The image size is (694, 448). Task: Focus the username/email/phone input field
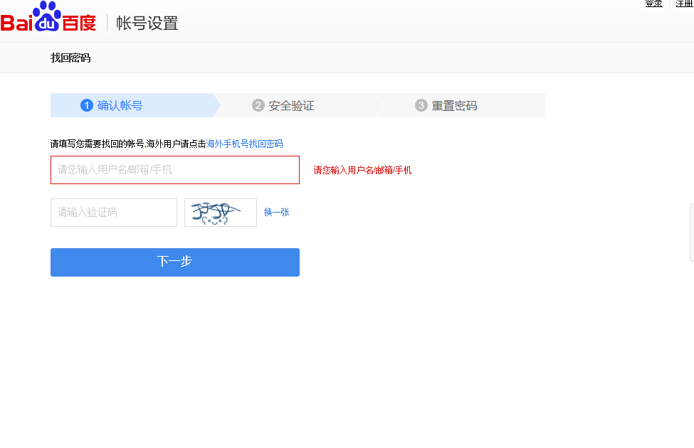[175, 170]
